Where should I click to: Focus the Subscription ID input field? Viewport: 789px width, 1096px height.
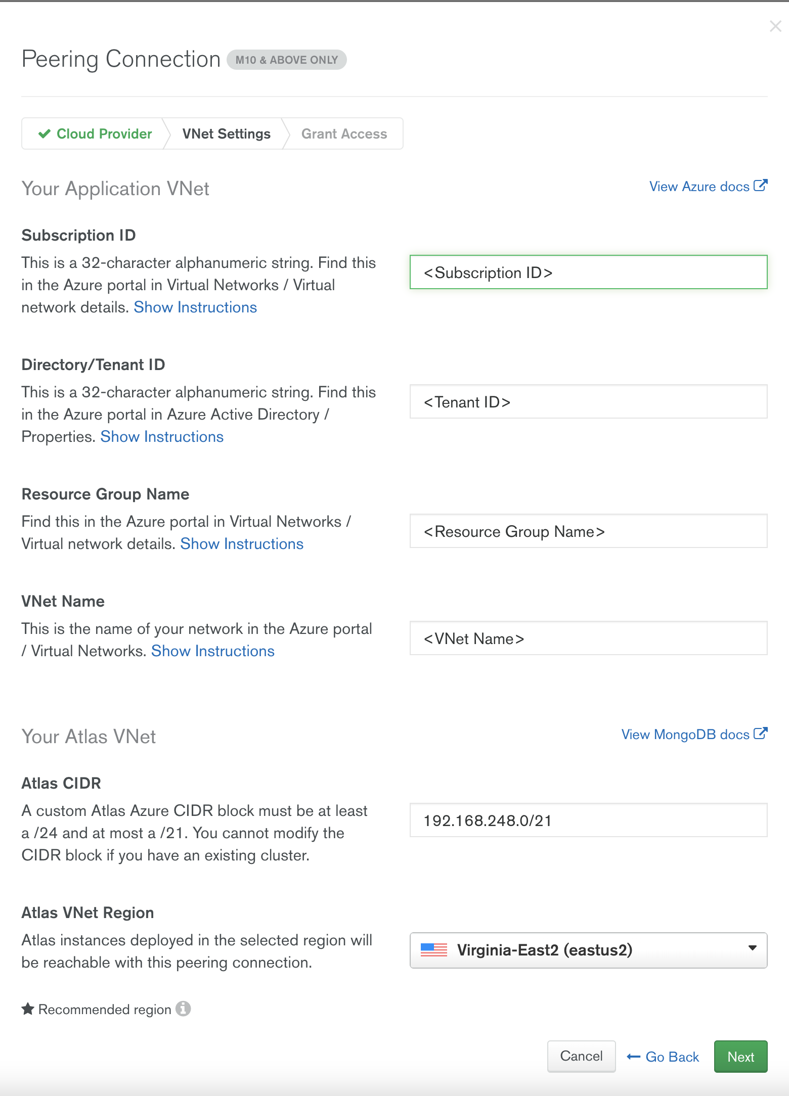click(588, 272)
